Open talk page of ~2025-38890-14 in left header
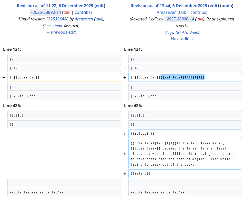Image resolution: width=243 pixels, height=197 pixels. pos(67,12)
